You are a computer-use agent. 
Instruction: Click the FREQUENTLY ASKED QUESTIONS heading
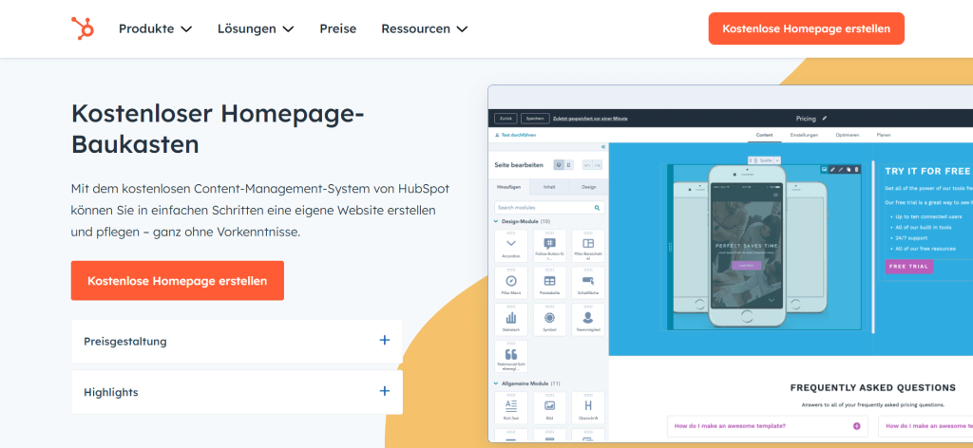[x=872, y=388]
